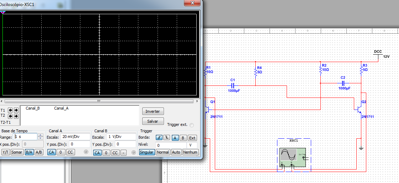This screenshot has height=183, width=399.
Task: Click the Canal_B column header text
Action: [33, 108]
